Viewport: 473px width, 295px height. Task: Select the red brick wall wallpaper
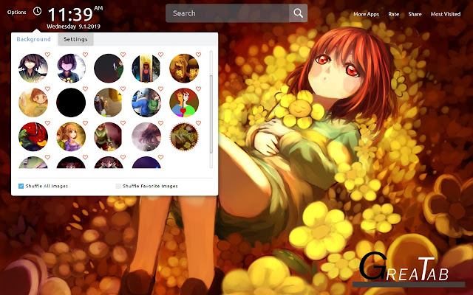pyautogui.click(x=33, y=136)
